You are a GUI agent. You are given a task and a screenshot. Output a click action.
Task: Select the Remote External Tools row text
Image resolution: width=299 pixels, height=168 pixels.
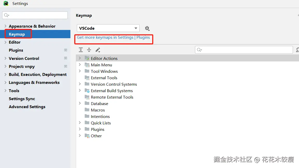coord(112,97)
